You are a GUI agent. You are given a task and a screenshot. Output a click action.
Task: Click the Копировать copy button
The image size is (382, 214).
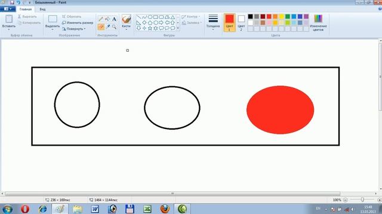[29, 23]
